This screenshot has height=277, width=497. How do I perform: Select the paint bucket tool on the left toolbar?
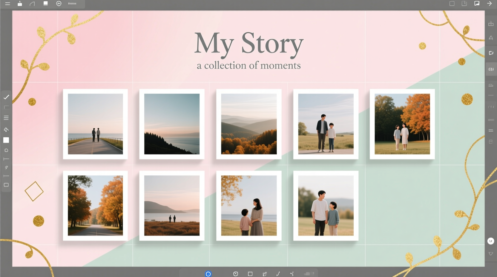(7, 130)
